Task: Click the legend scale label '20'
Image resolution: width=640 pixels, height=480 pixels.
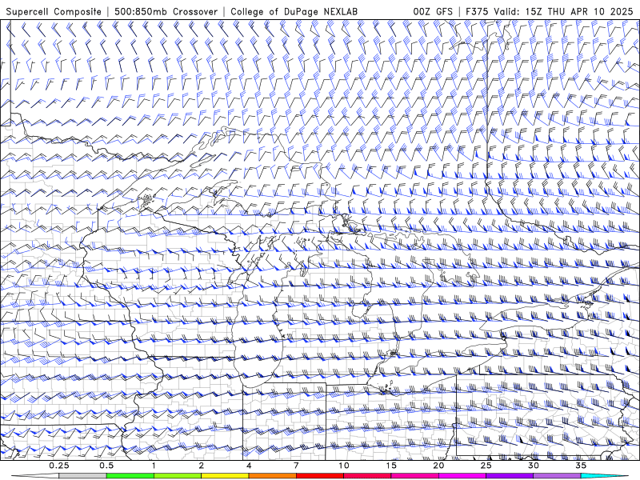Action: (x=438, y=466)
